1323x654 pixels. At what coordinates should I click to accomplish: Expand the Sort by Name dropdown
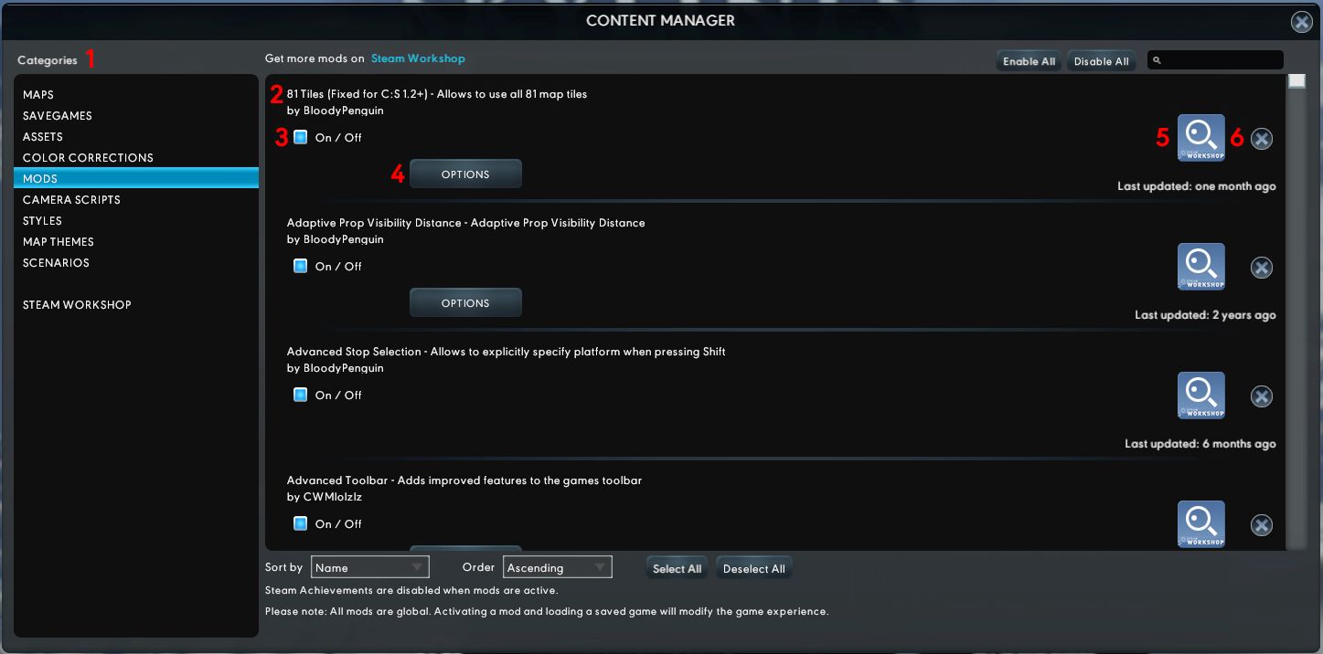pyautogui.click(x=369, y=567)
